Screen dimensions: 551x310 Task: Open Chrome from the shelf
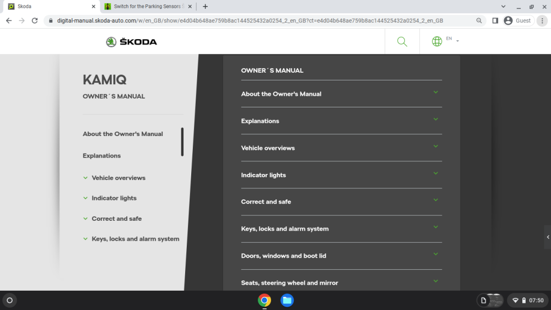(264, 301)
